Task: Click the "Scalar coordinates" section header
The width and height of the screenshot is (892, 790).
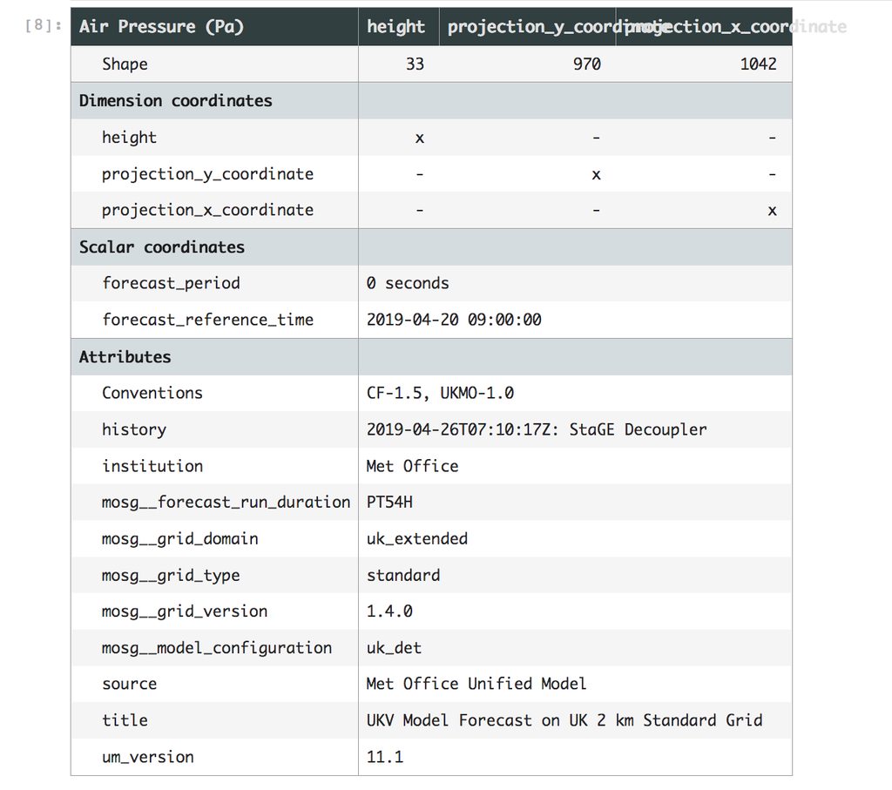Action: pyautogui.click(x=162, y=247)
